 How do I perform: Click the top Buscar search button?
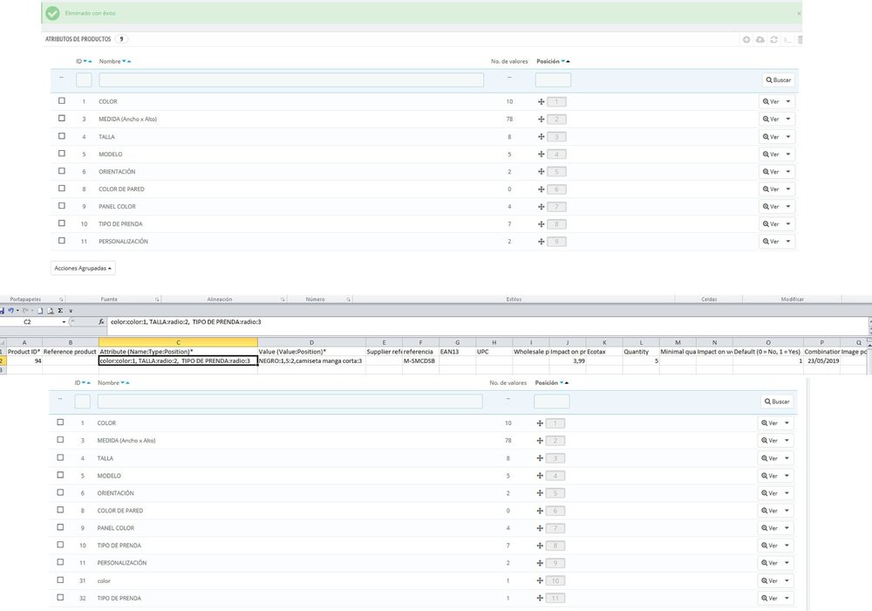tap(778, 79)
